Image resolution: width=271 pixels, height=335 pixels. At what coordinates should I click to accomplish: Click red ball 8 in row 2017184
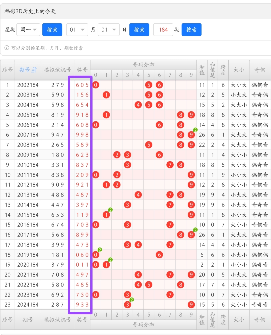pyautogui.click(x=181, y=235)
